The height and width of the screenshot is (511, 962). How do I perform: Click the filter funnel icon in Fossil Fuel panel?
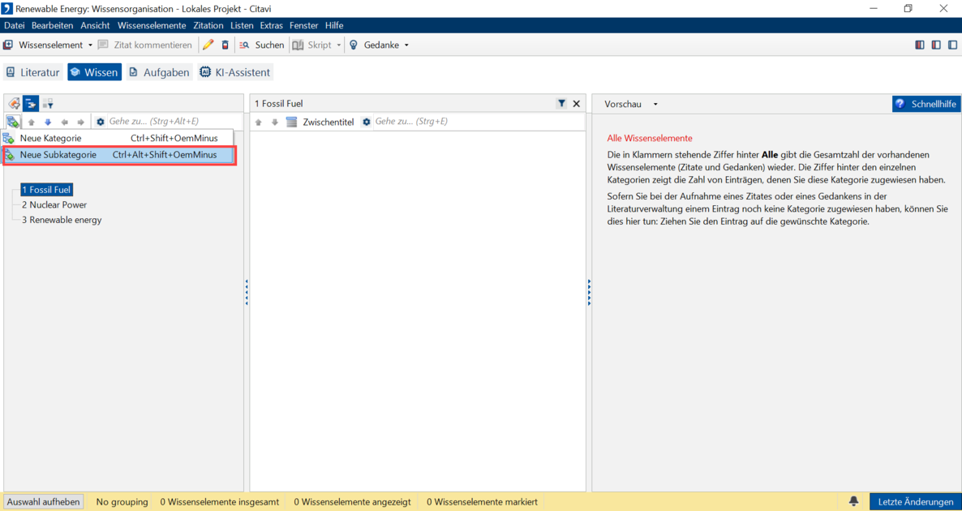tap(561, 104)
